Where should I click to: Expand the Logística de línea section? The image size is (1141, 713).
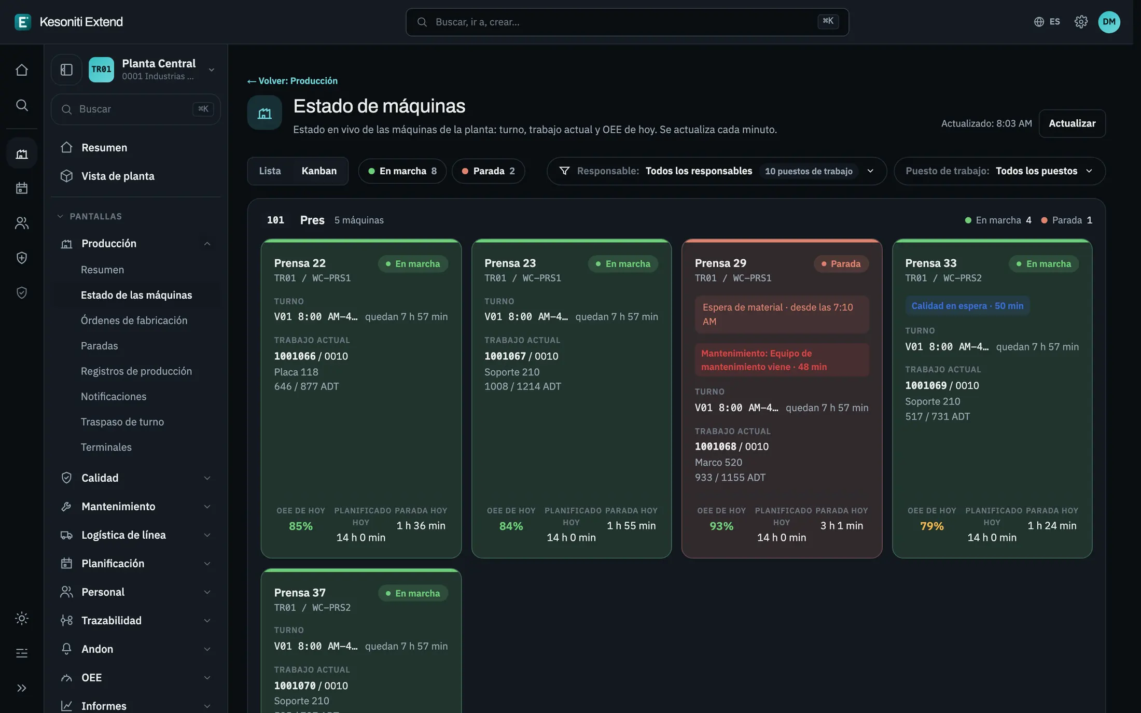136,535
